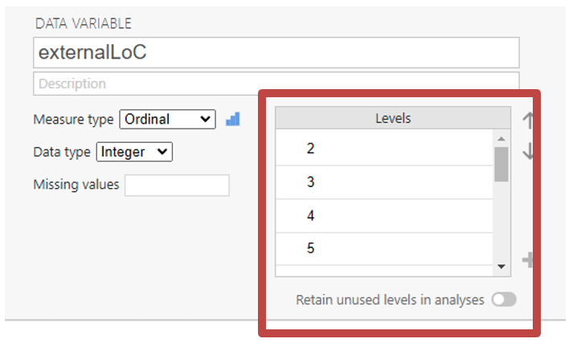577x347 pixels.
Task: Select level 4 in the Levels list
Action: pos(384,215)
